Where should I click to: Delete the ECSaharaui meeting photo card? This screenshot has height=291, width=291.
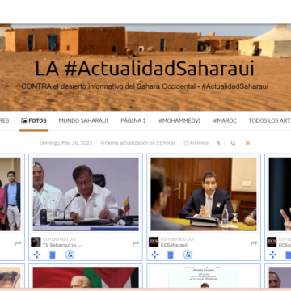coord(171,255)
